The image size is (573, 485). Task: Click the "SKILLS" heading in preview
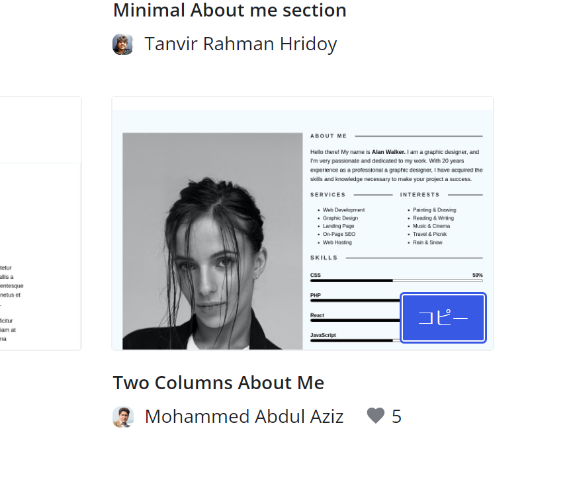(324, 258)
